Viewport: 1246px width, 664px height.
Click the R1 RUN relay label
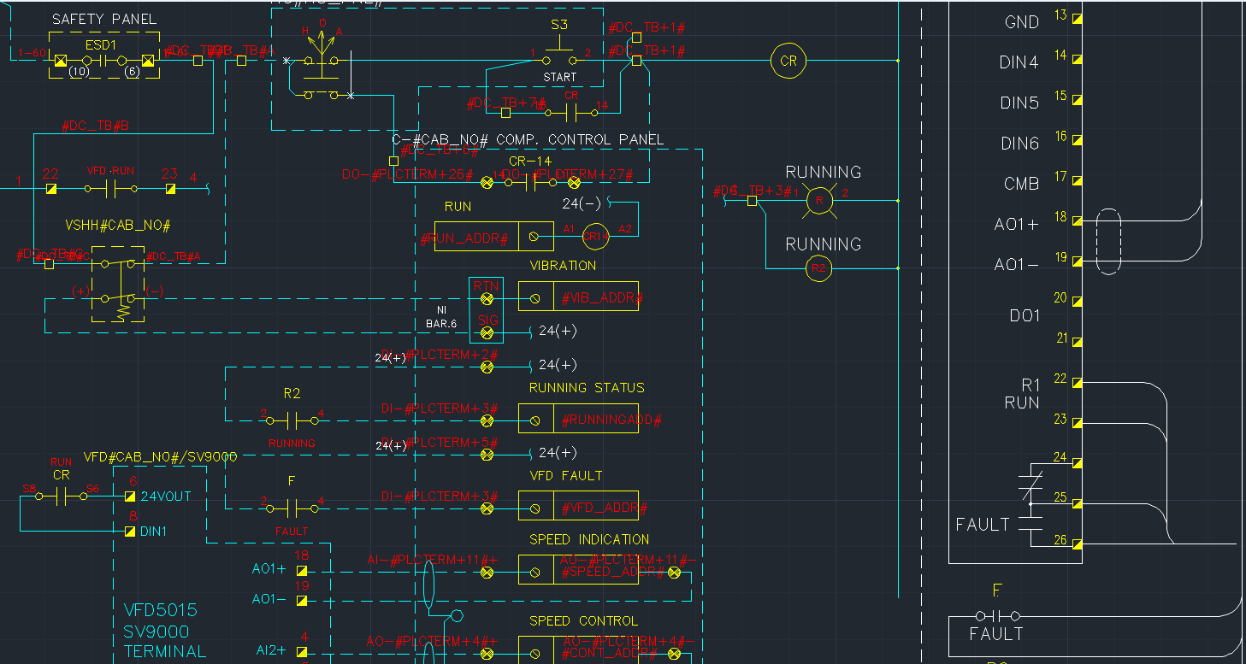pos(1022,393)
